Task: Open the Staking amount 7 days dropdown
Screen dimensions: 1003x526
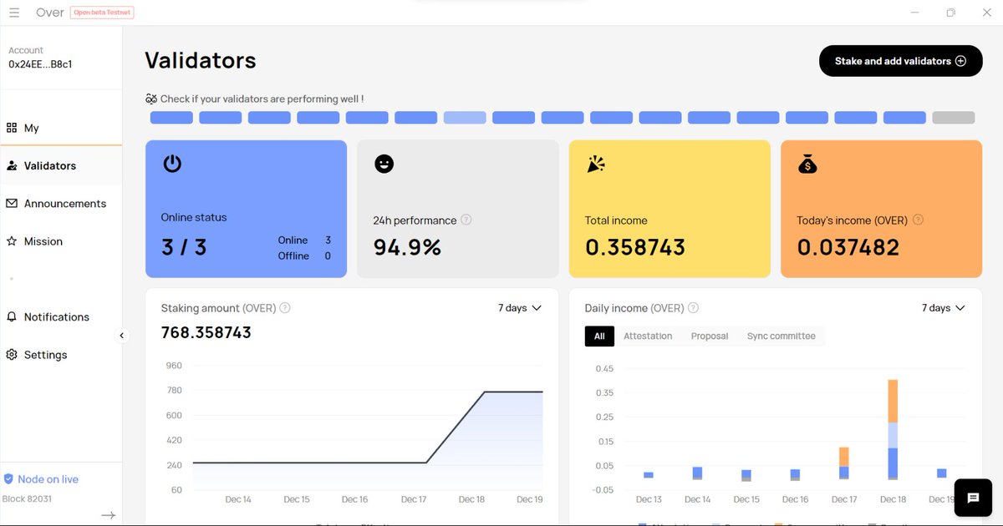Action: tap(520, 308)
